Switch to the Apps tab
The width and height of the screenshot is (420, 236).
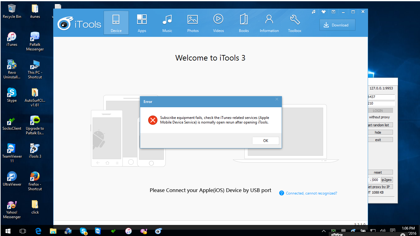[142, 23]
